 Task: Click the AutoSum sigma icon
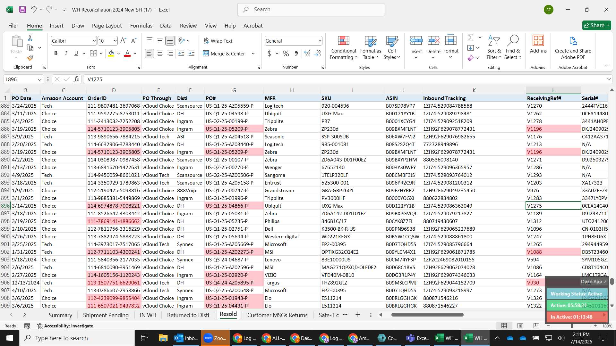pyautogui.click(x=471, y=38)
